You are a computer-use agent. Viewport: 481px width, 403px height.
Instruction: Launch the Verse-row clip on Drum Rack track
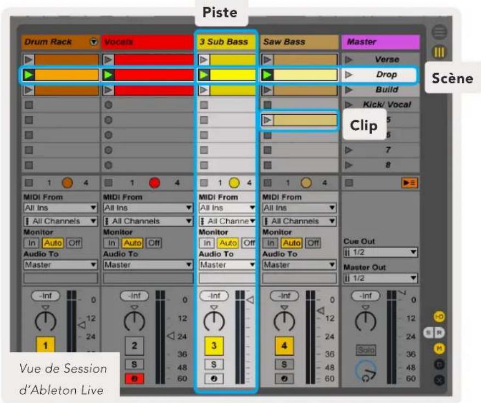click(x=29, y=59)
